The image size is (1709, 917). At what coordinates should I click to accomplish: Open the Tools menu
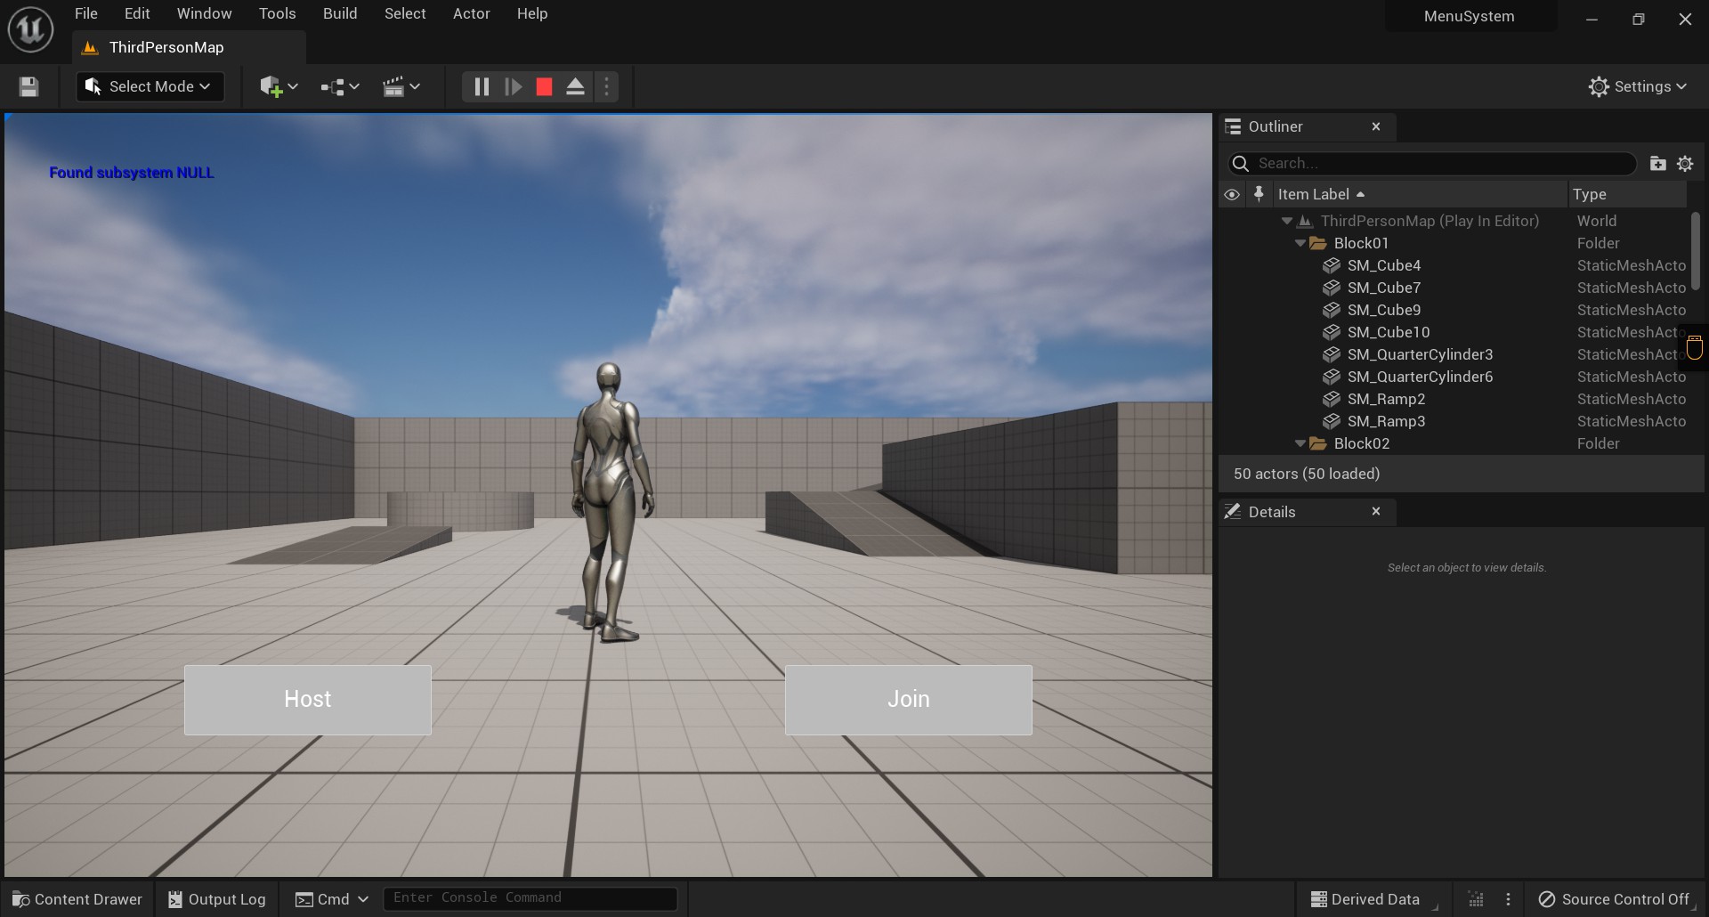click(277, 13)
